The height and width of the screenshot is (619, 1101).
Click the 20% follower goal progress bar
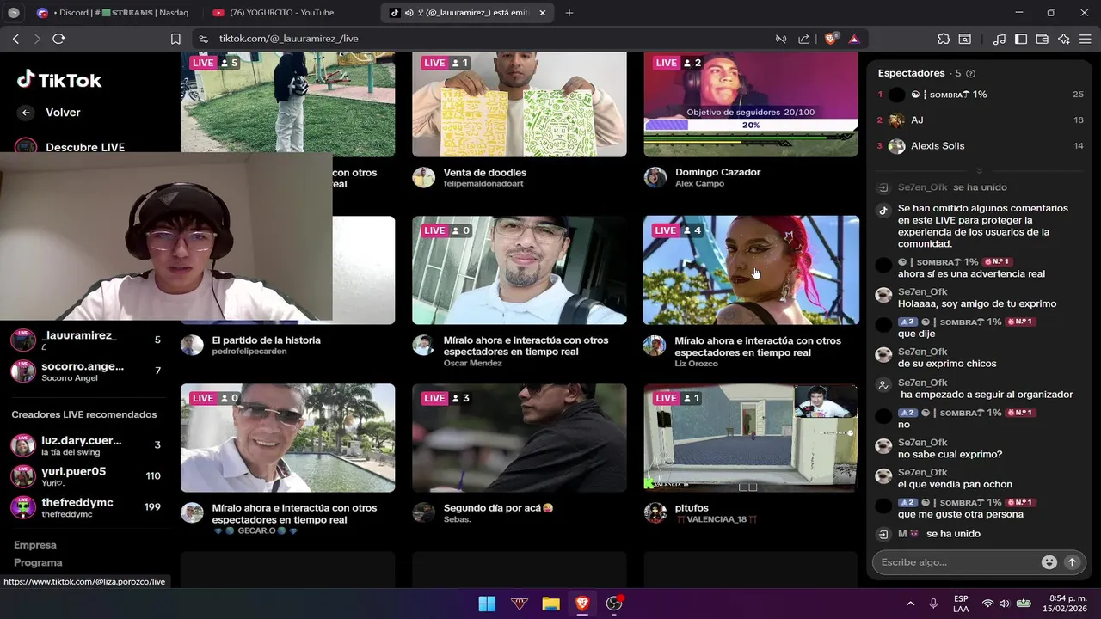[x=750, y=126]
